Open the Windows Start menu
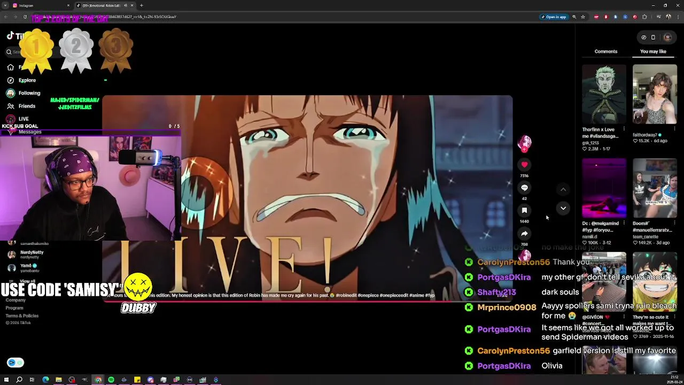 [6, 380]
